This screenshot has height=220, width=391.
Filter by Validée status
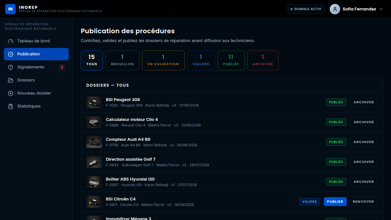click(201, 60)
